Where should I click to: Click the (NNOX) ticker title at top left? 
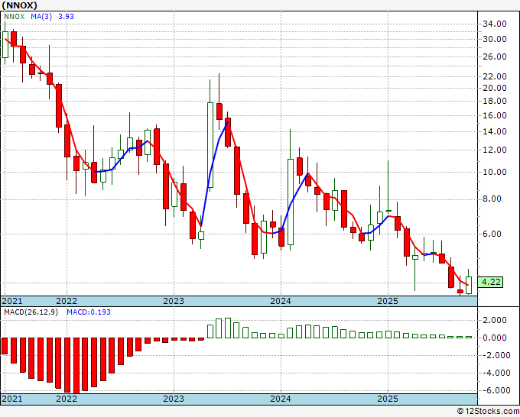pos(21,5)
